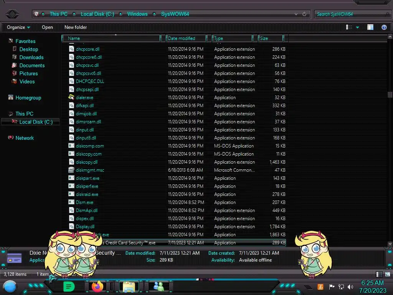Viewport: 393px width, 295px height.
Task: Click the volume speaker tray icon
Action: [x=350, y=287]
